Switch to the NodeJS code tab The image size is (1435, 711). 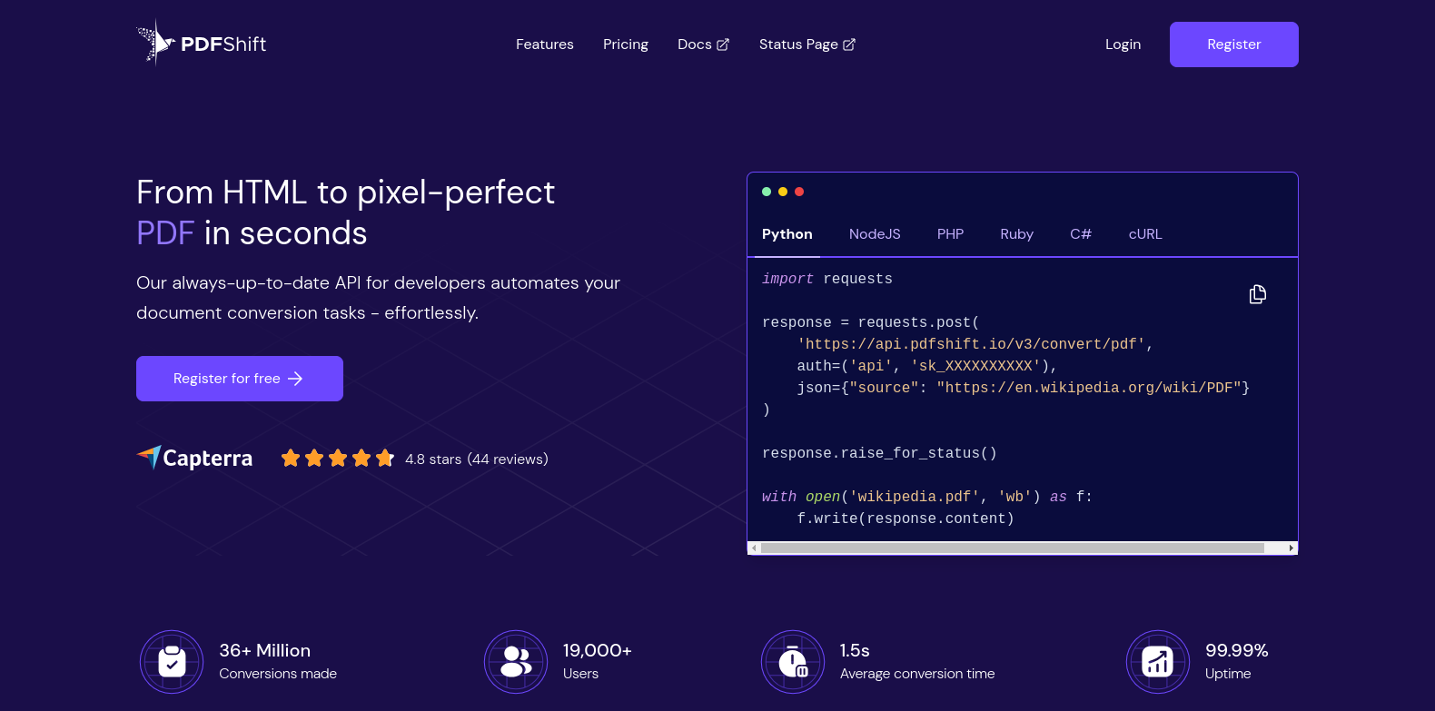(x=875, y=234)
